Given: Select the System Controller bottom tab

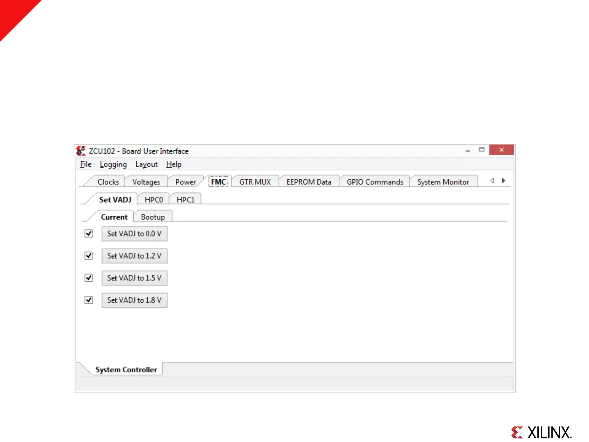Looking at the screenshot, I should [x=126, y=369].
